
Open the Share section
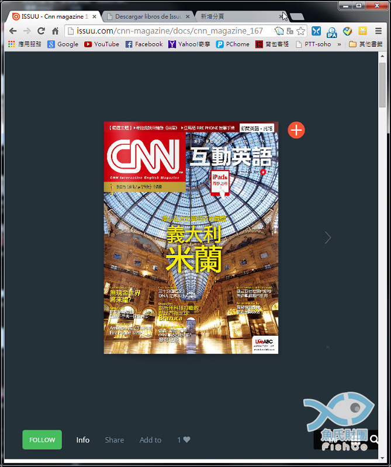pos(115,440)
